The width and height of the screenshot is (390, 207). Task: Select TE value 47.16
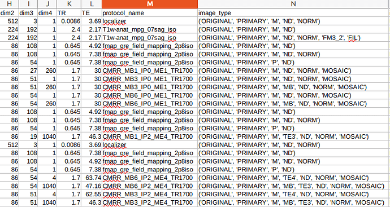(x=92, y=186)
